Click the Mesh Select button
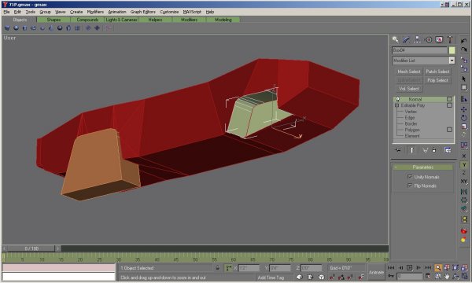Image resolution: width=472 pixels, height=283 pixels. pos(408,72)
